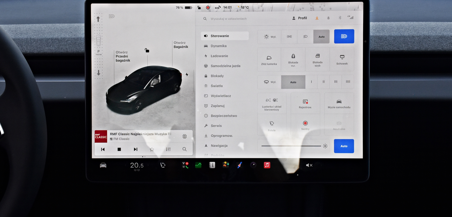This screenshot has width=452, height=217.
Task: Click Złóż lusterka fold mirrors button
Action: [x=269, y=60]
